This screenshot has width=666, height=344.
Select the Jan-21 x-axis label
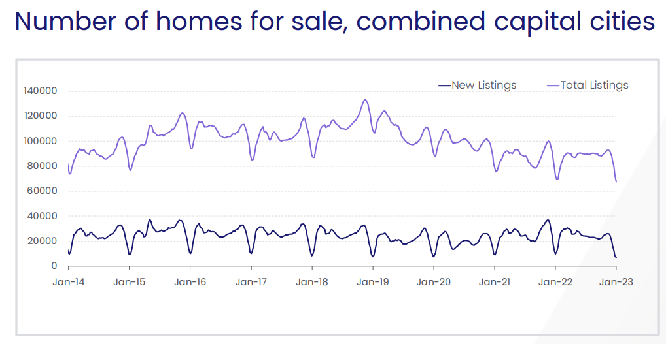pyautogui.click(x=495, y=282)
